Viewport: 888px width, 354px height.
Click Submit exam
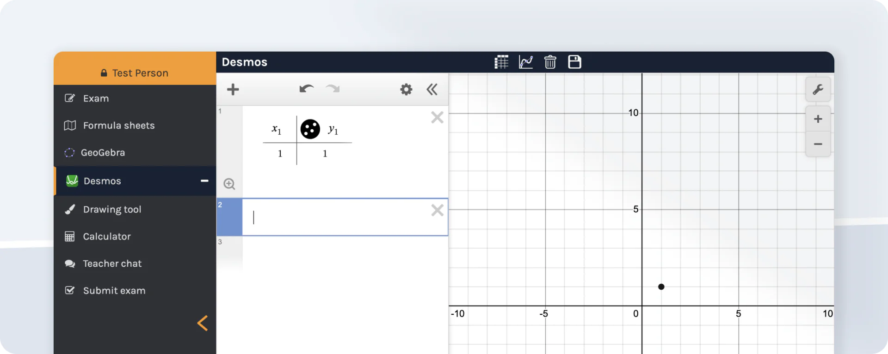135,291
